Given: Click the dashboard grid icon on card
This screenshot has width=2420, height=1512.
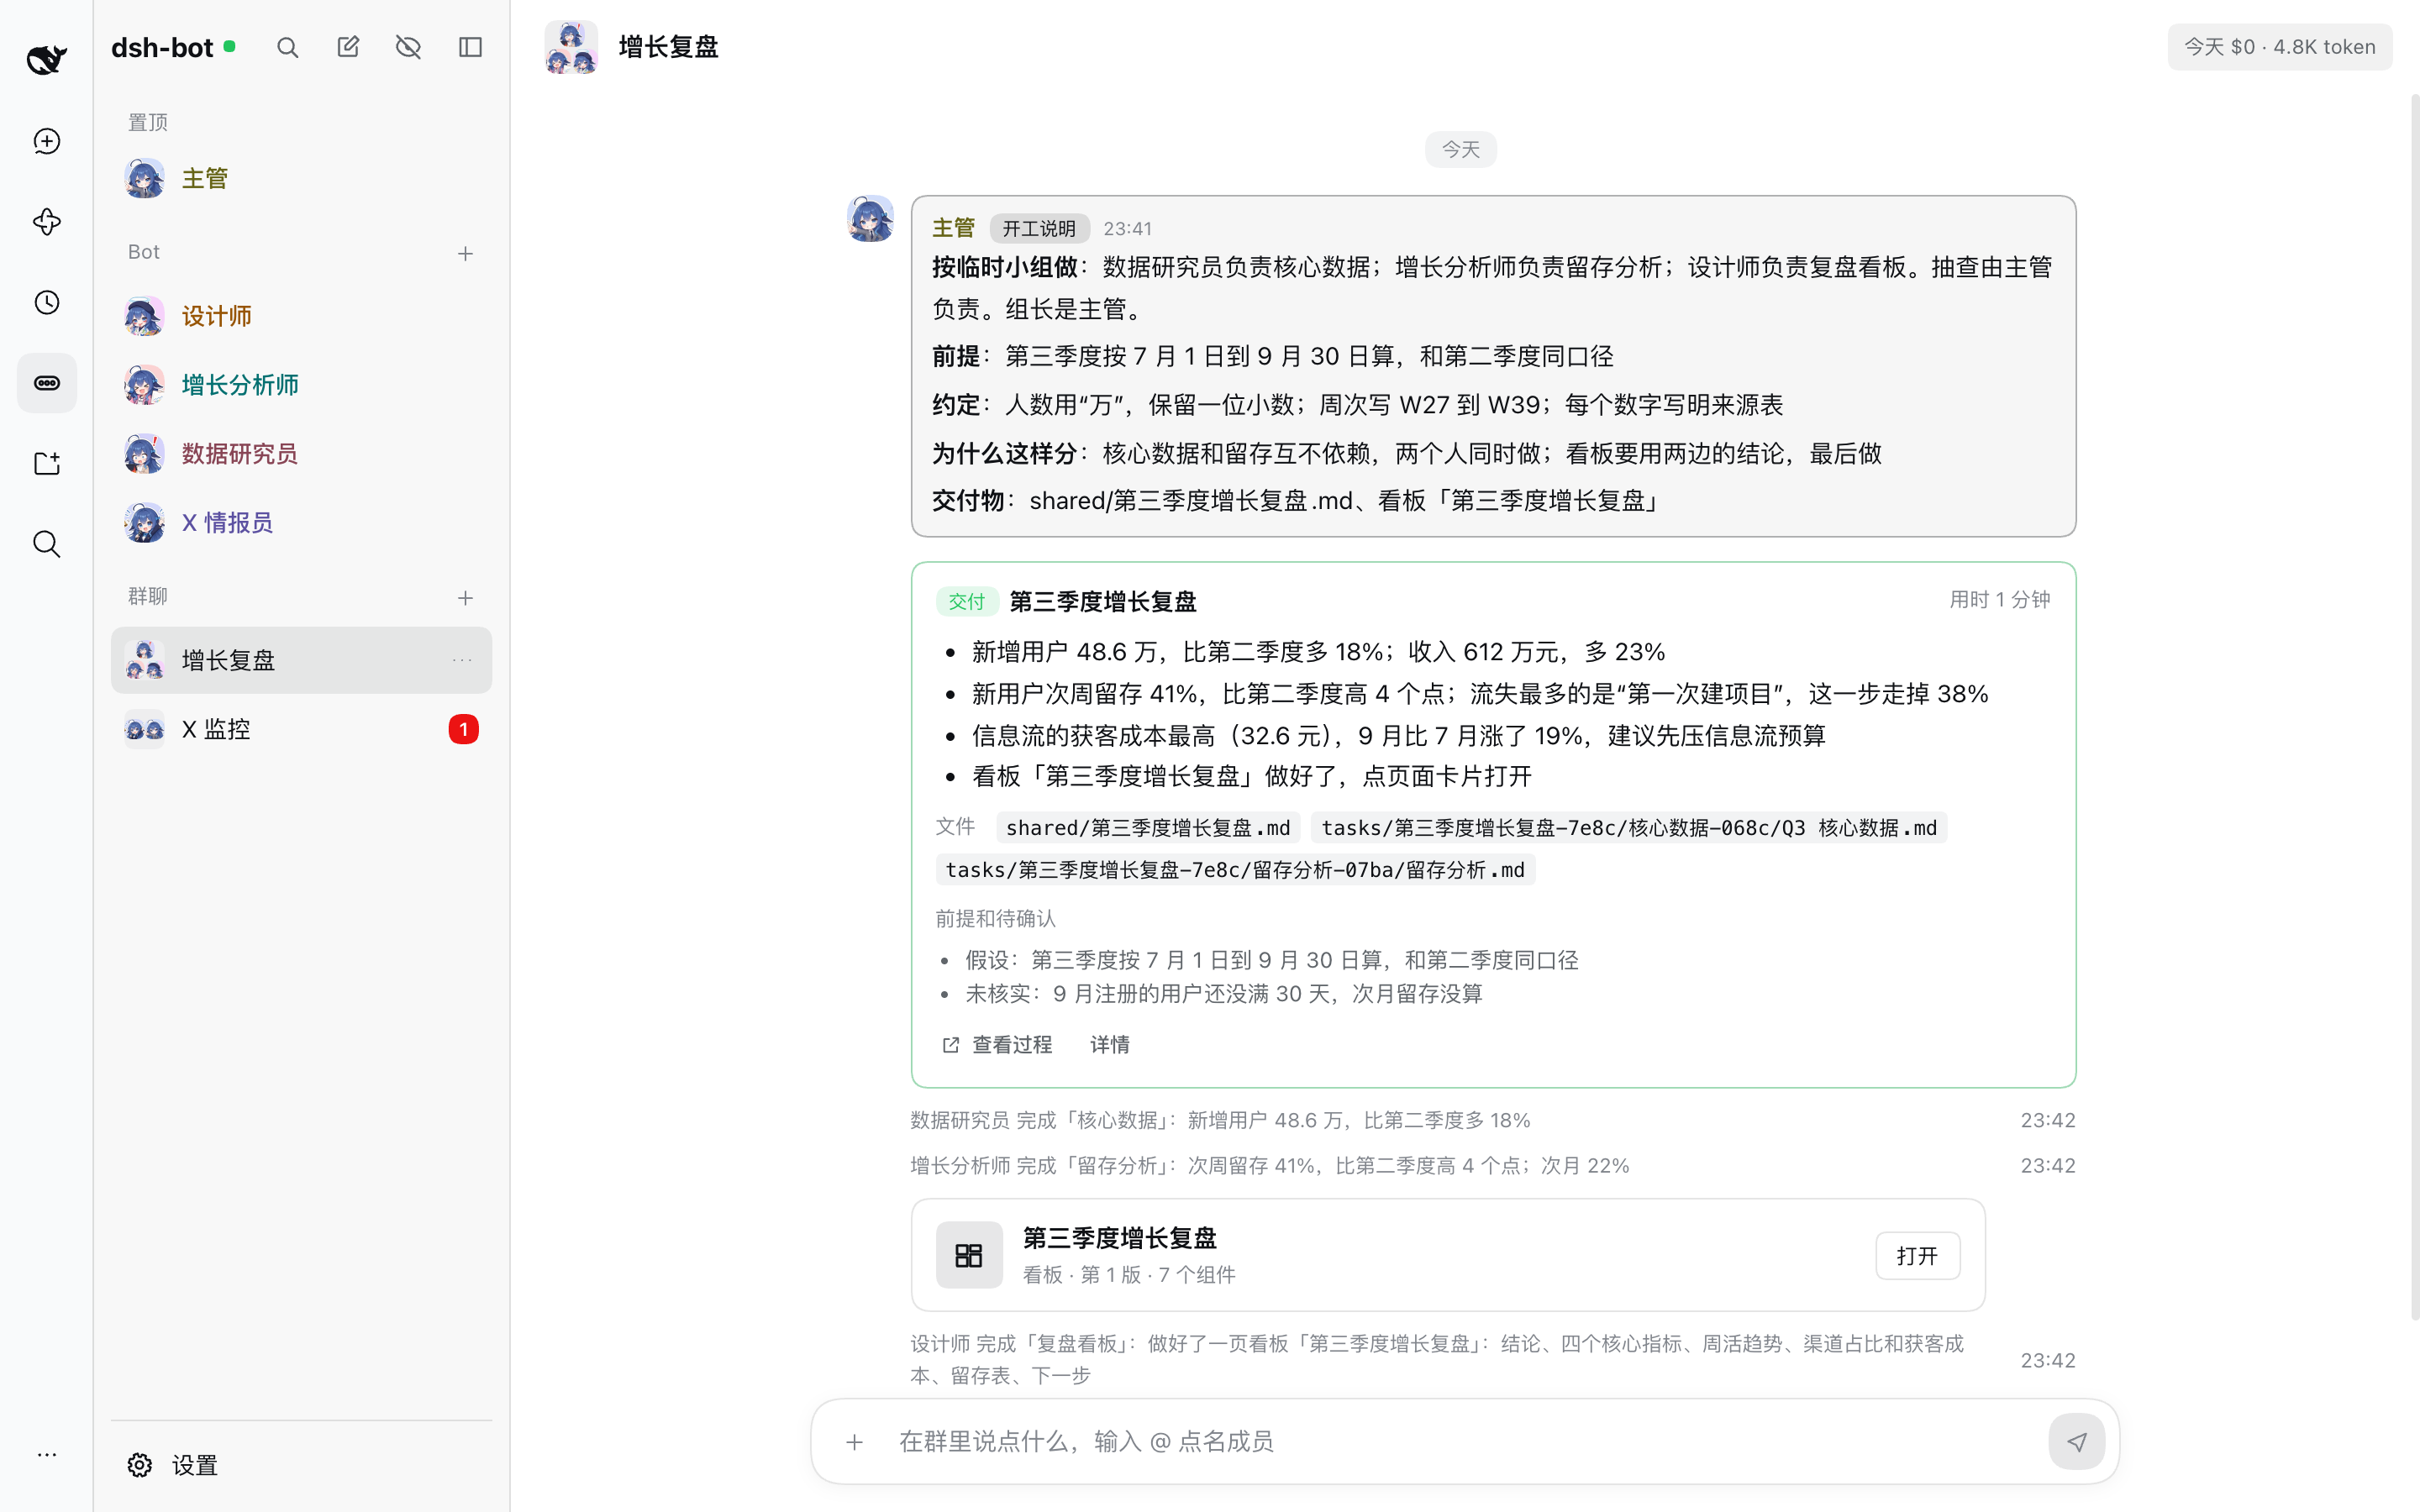Looking at the screenshot, I should 968,1255.
